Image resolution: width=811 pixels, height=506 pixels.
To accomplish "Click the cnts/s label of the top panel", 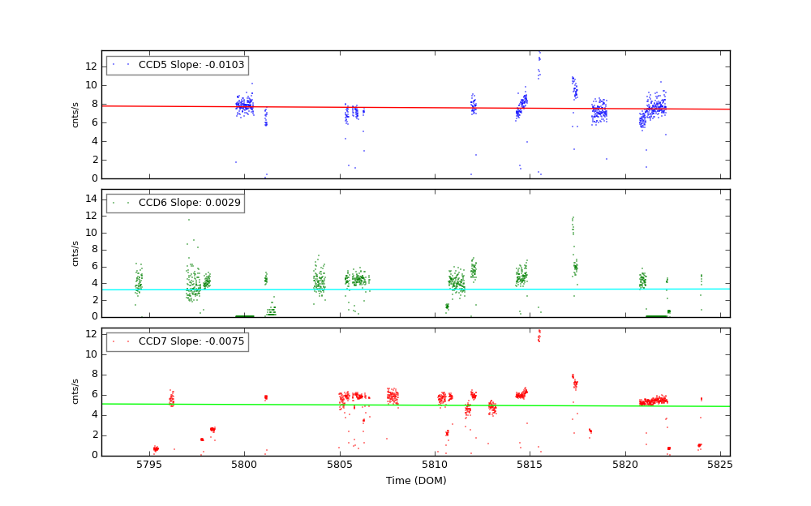I will pyautogui.click(x=75, y=114).
